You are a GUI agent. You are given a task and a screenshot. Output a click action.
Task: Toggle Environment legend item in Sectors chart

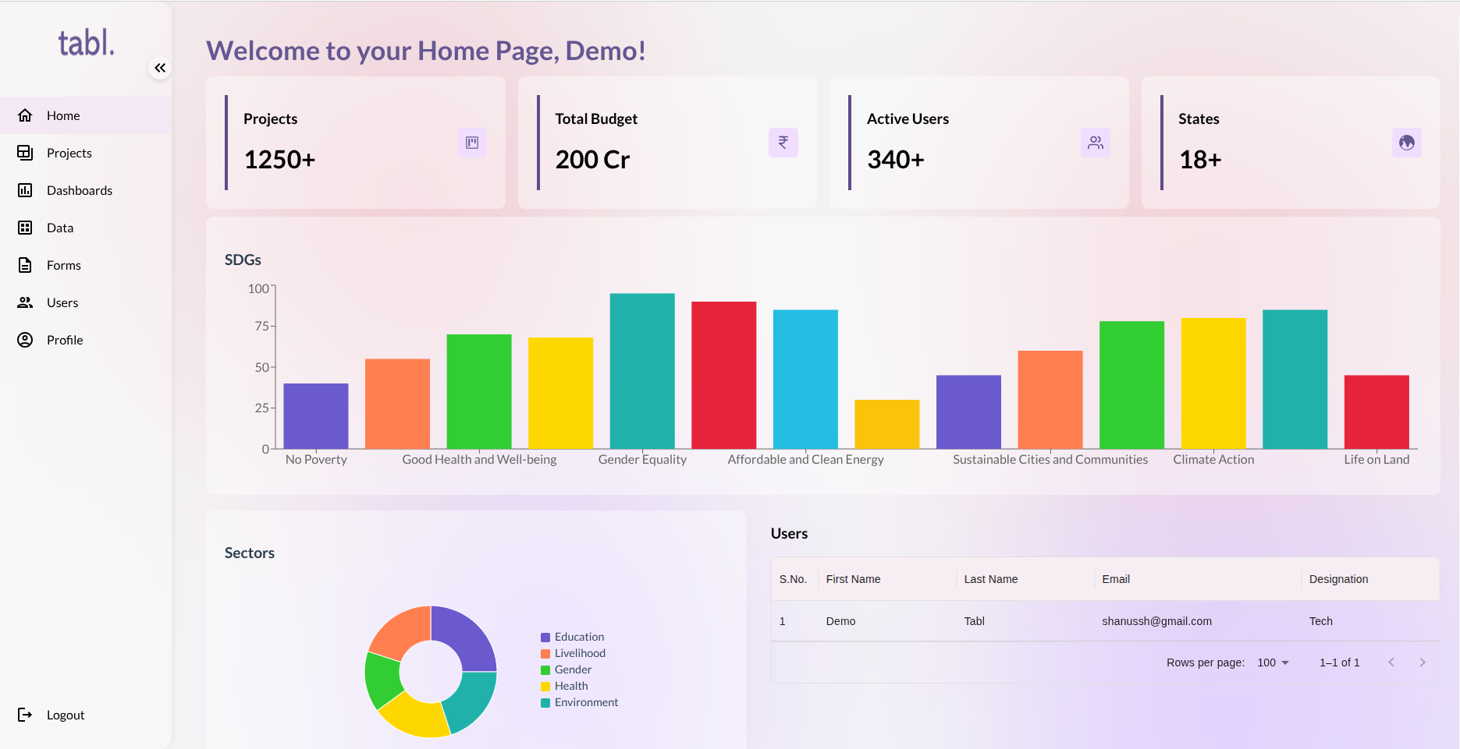click(x=585, y=702)
